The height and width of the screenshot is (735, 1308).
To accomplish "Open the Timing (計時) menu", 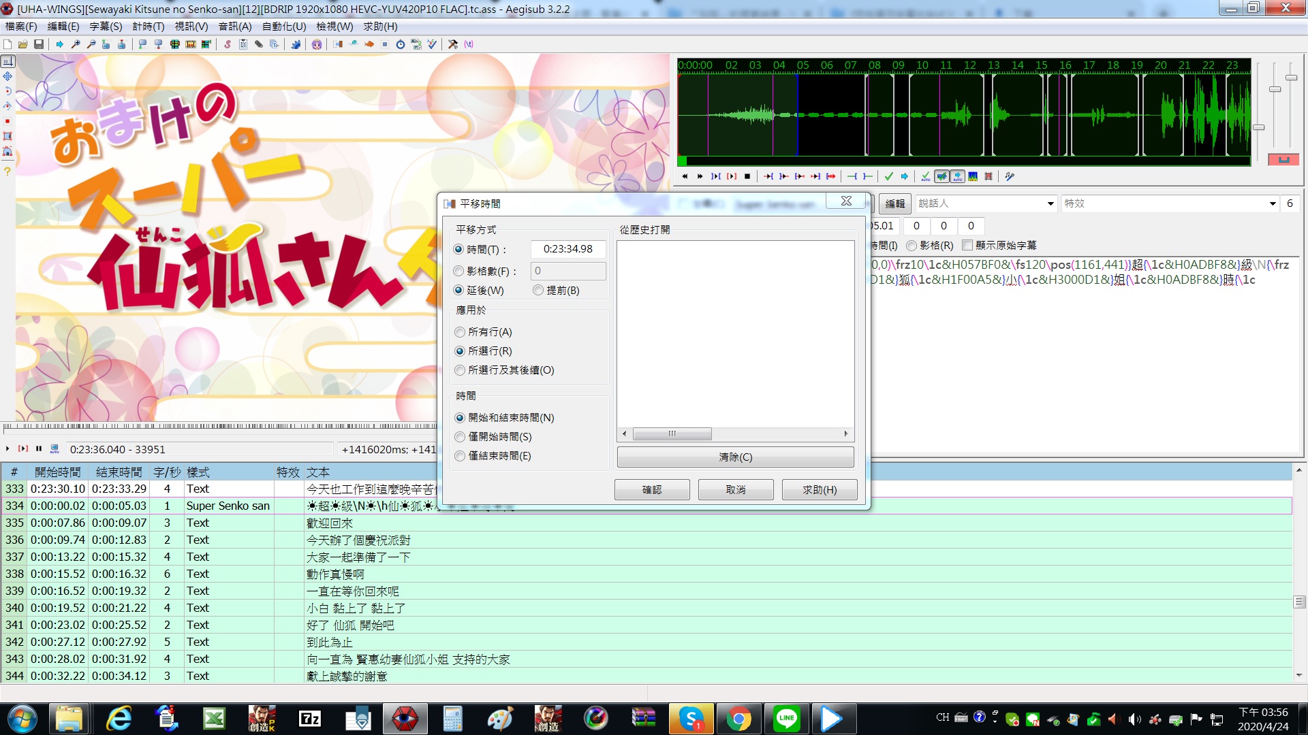I will [149, 27].
